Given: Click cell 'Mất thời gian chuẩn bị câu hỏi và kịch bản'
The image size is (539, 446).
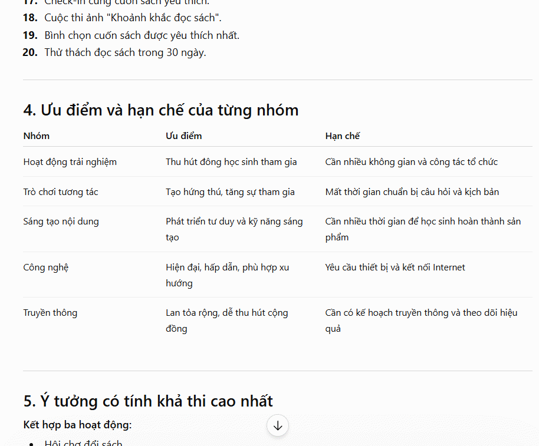Looking at the screenshot, I should pyautogui.click(x=412, y=191).
